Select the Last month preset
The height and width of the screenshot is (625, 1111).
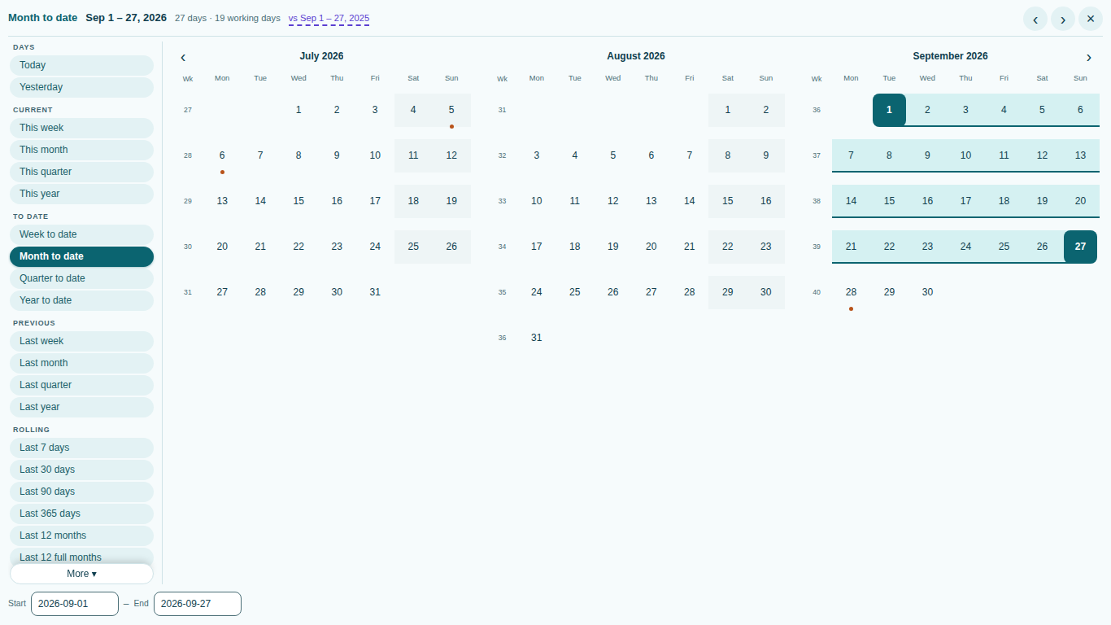(x=81, y=363)
